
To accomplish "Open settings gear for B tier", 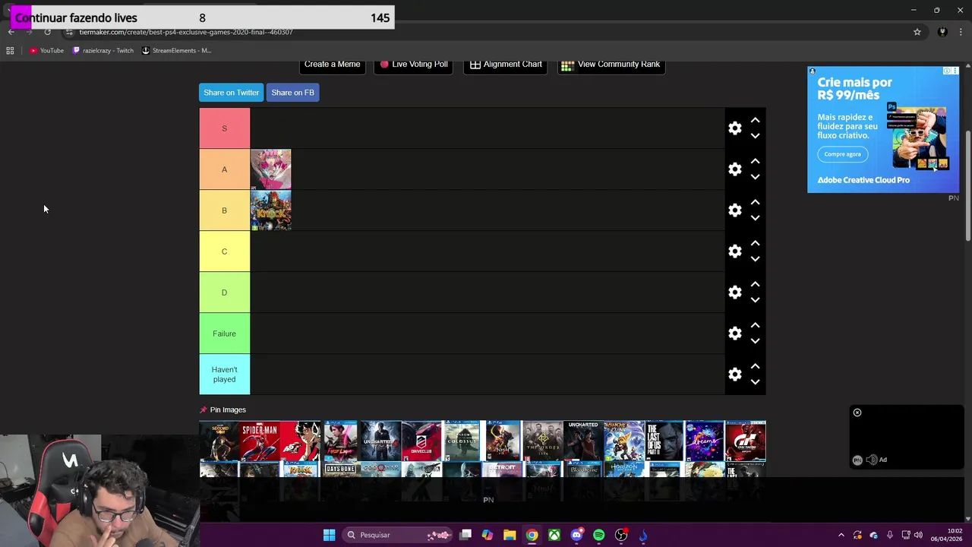I will pyautogui.click(x=734, y=210).
